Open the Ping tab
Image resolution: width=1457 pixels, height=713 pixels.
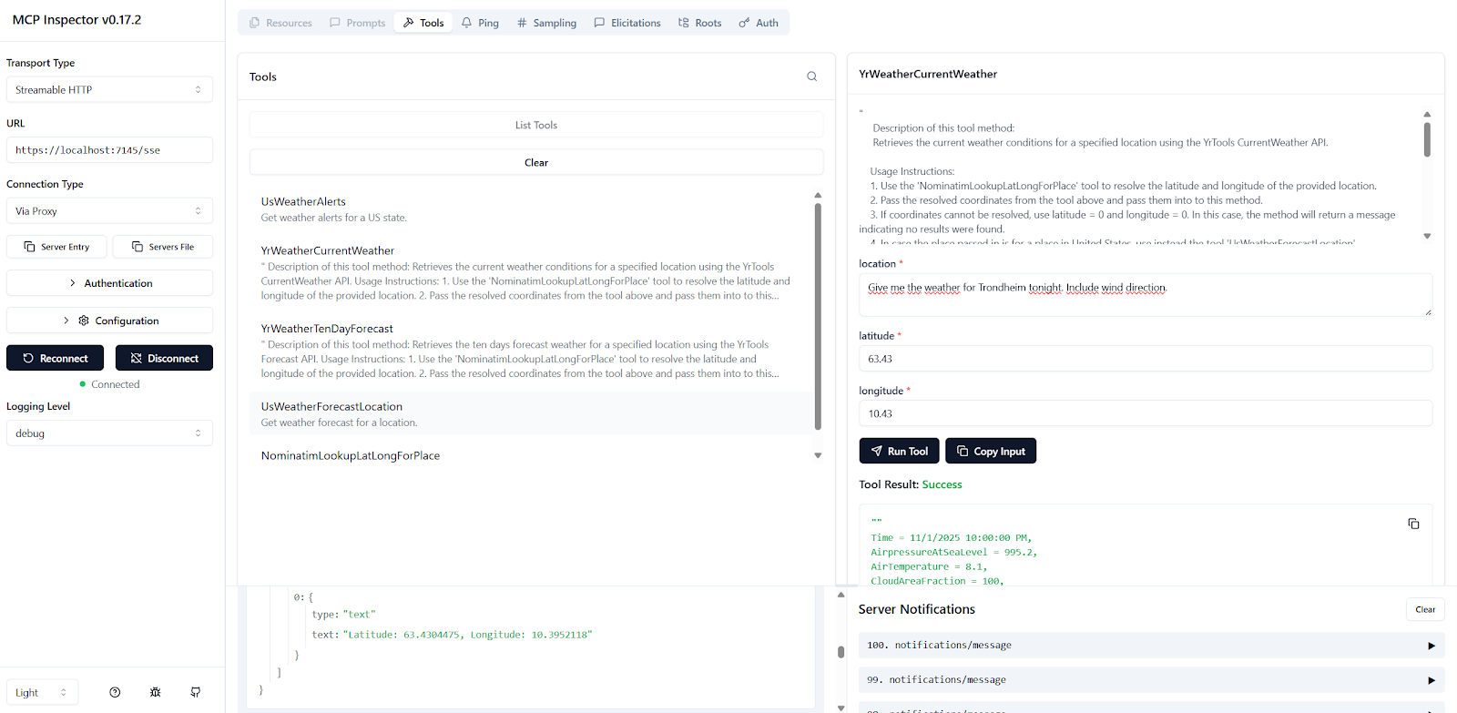pyautogui.click(x=480, y=23)
